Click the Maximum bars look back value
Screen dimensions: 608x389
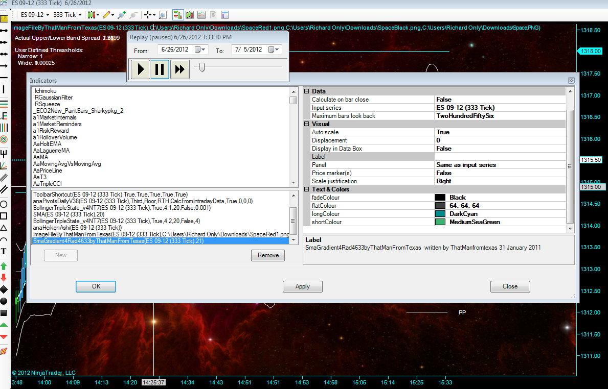pos(500,116)
